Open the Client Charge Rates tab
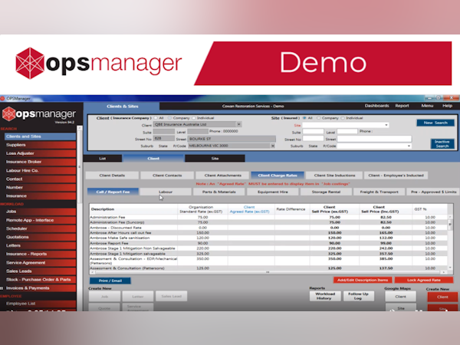 [x=278, y=176]
